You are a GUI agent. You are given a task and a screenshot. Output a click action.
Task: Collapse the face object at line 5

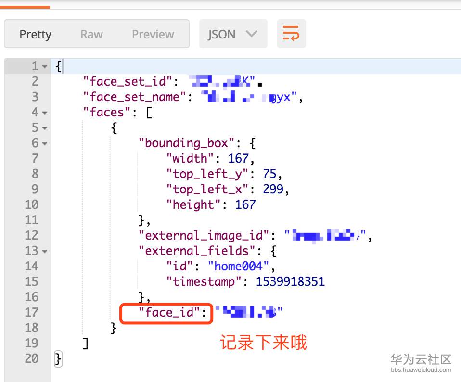[45, 128]
